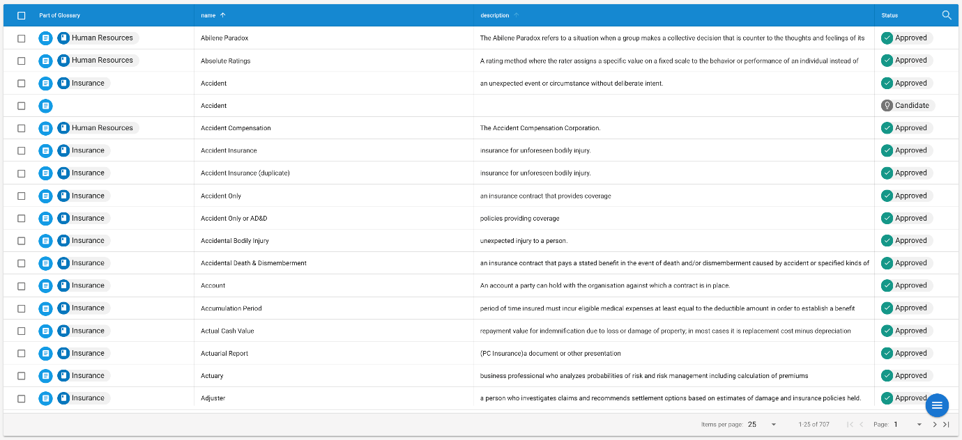Jump to the last page of results
Viewport: 962px width, 440px height.
946,425
